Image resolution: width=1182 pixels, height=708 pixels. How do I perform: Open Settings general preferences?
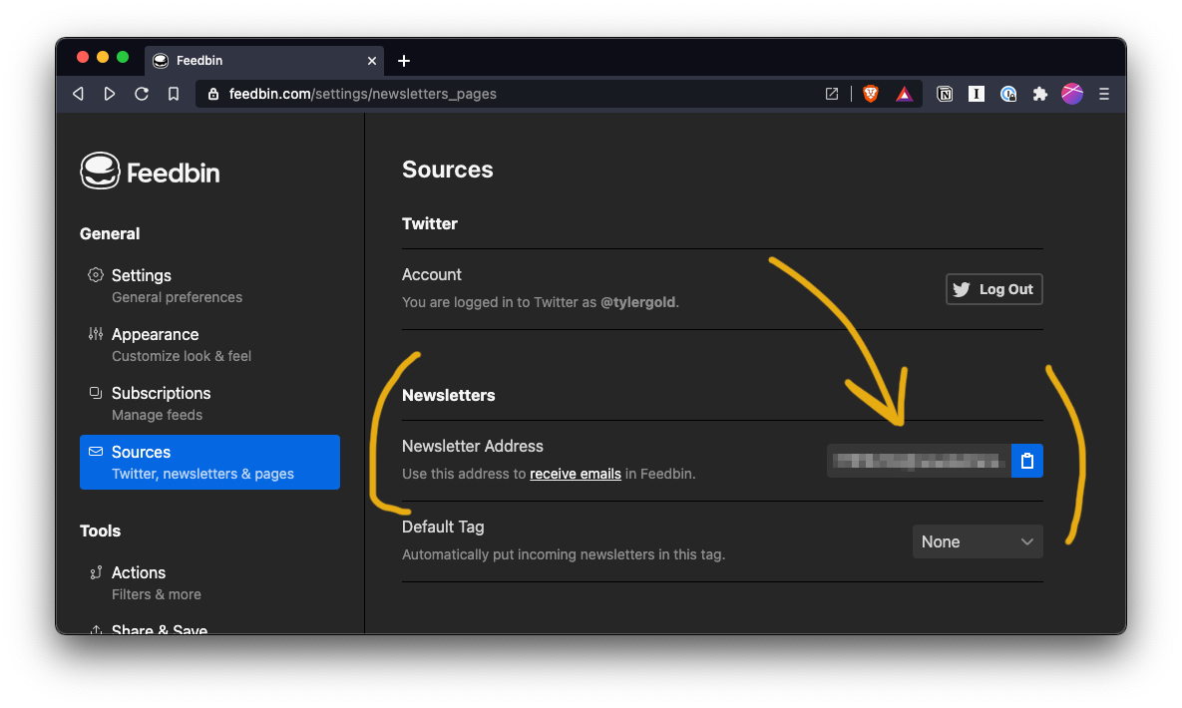pyautogui.click(x=209, y=286)
